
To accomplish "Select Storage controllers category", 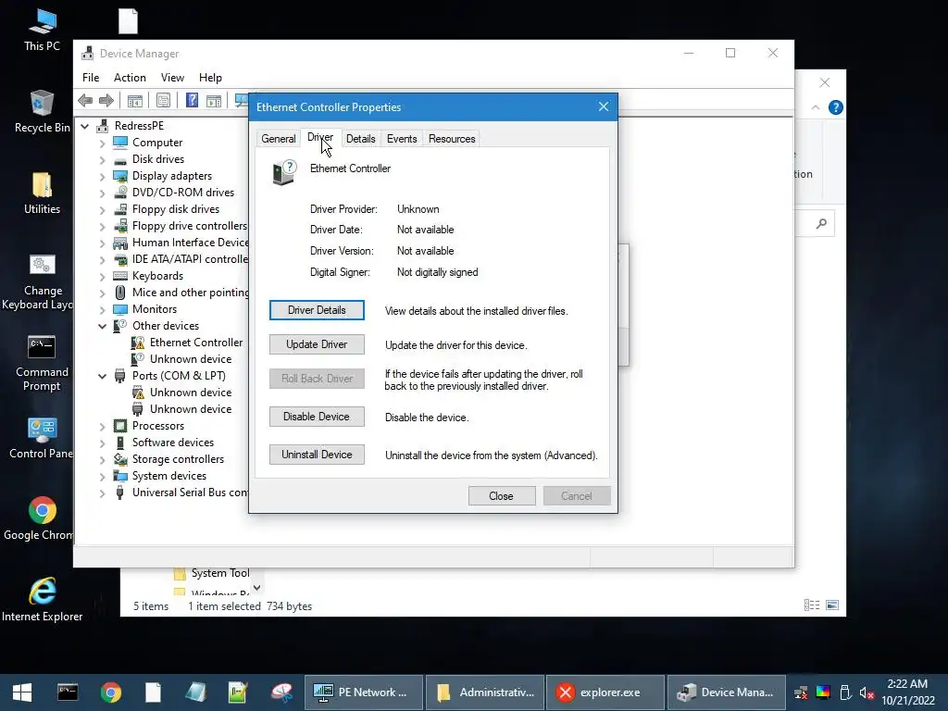I will click(x=178, y=459).
